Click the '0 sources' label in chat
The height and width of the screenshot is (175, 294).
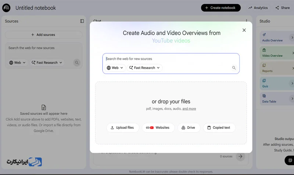(x=226, y=156)
